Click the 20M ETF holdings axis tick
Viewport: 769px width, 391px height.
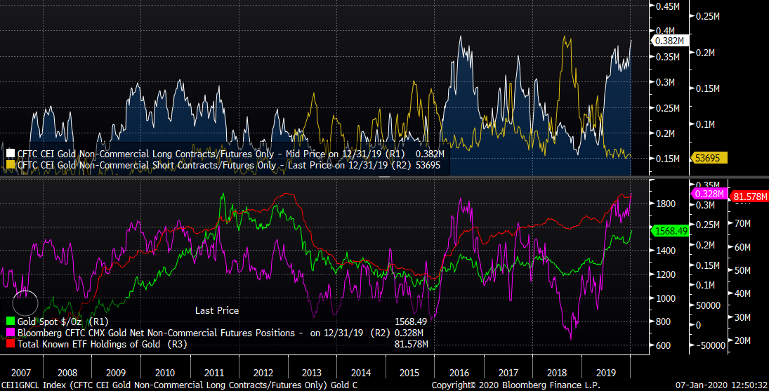pos(742,340)
